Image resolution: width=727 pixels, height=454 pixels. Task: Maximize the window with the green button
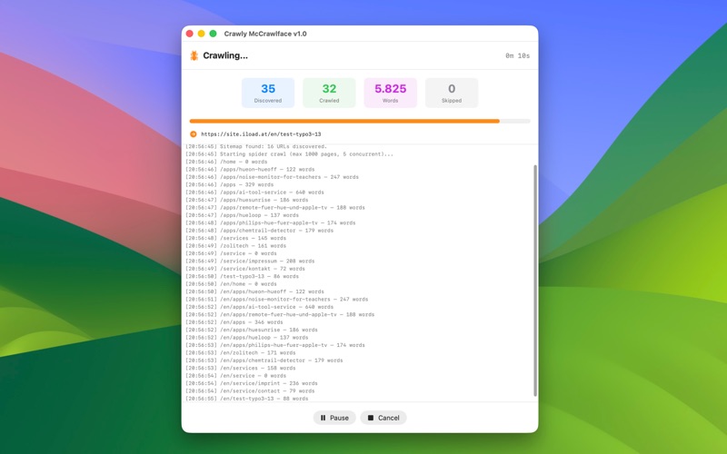click(x=213, y=34)
